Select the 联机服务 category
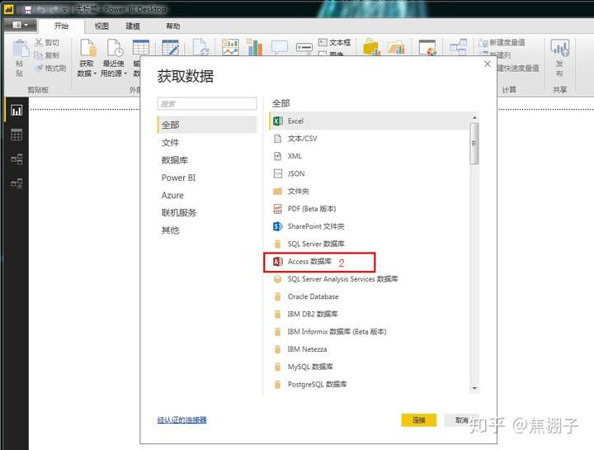Image resolution: width=594 pixels, height=450 pixels. pos(207,213)
